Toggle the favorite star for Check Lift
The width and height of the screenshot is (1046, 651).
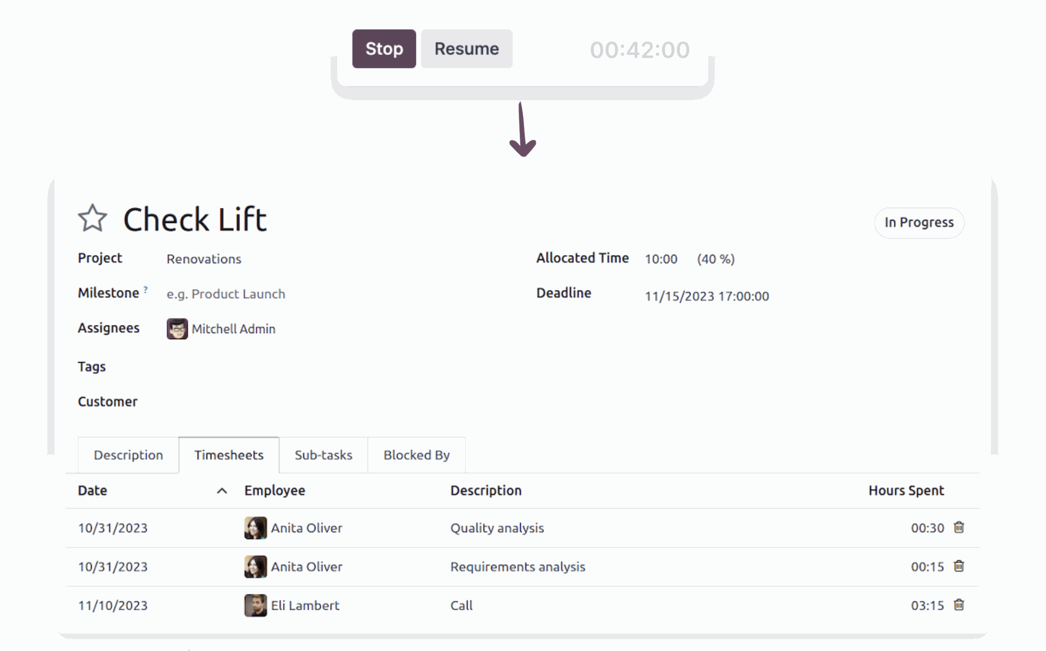tap(93, 218)
